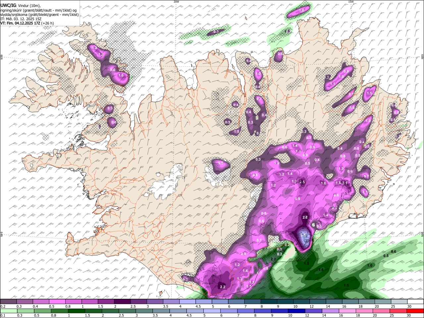Click the lower bar swatch between 1 and 1.5
Image resolution: width=424 pixels, height=318 pixels.
pyautogui.click(x=77, y=311)
